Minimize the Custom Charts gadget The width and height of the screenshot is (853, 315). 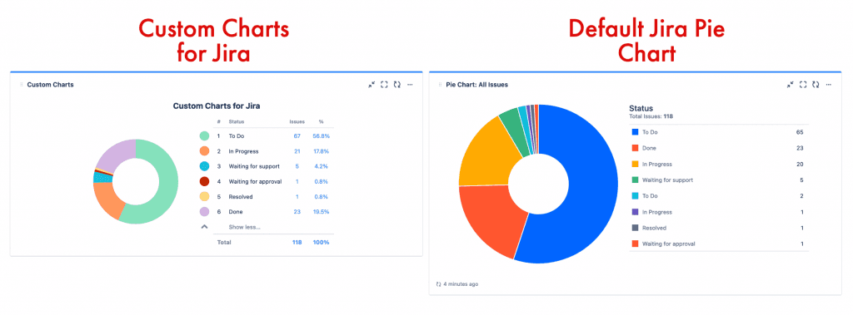371,85
